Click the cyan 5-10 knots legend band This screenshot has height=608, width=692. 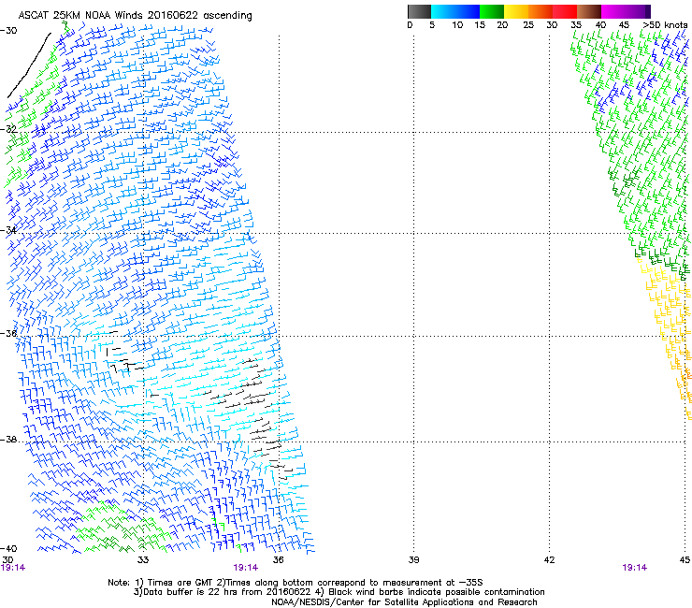point(442,11)
